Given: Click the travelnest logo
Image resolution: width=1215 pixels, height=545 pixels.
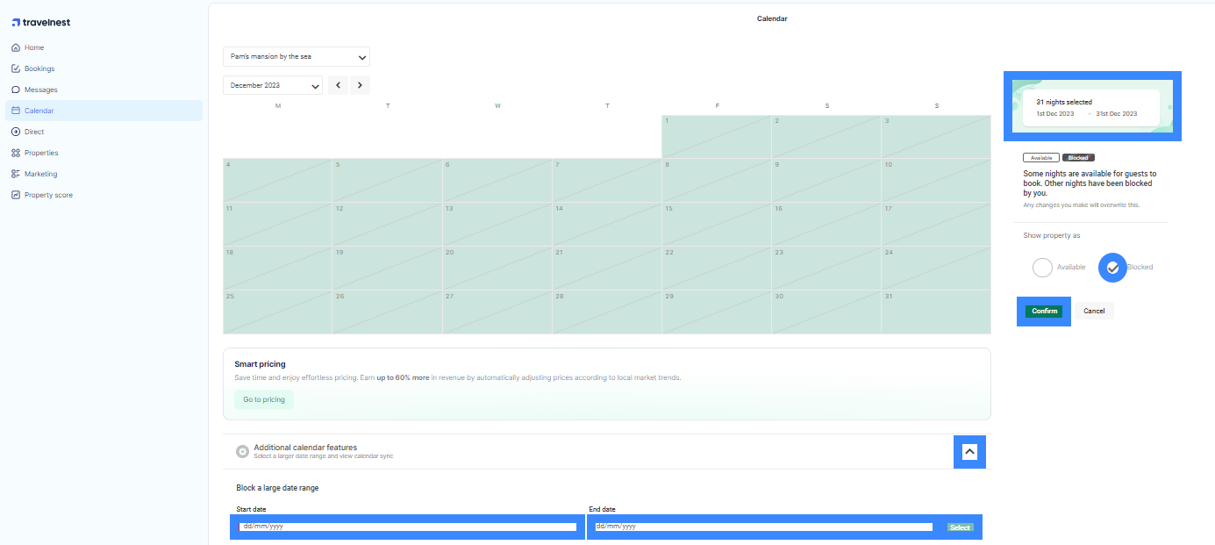Looking at the screenshot, I should [x=40, y=21].
